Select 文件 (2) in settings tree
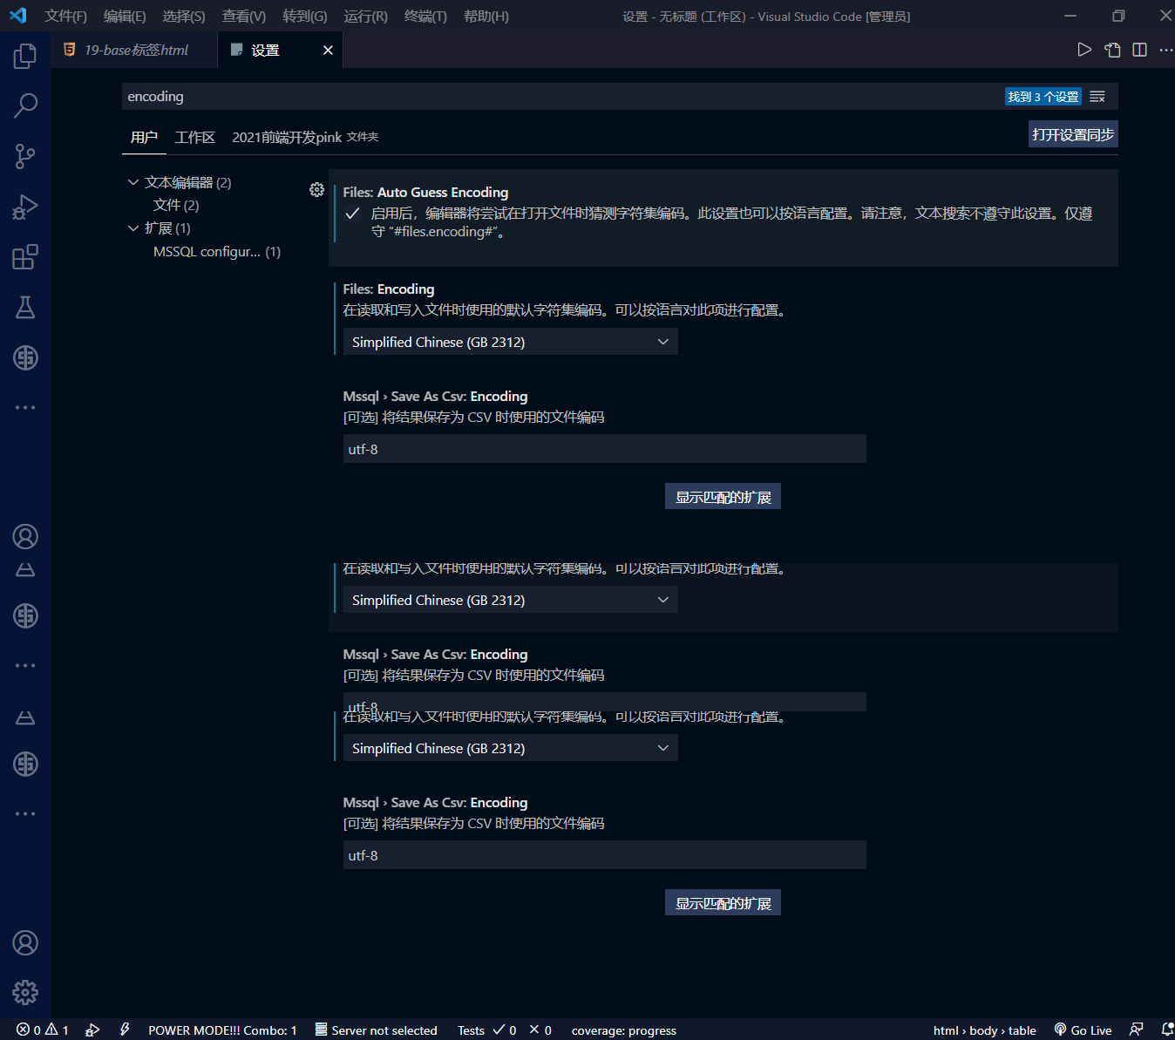The image size is (1175, 1040). point(176,205)
